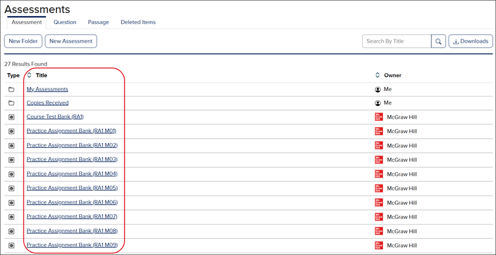The height and width of the screenshot is (255, 496).
Task: Open the Downloads button
Action: [x=471, y=41]
